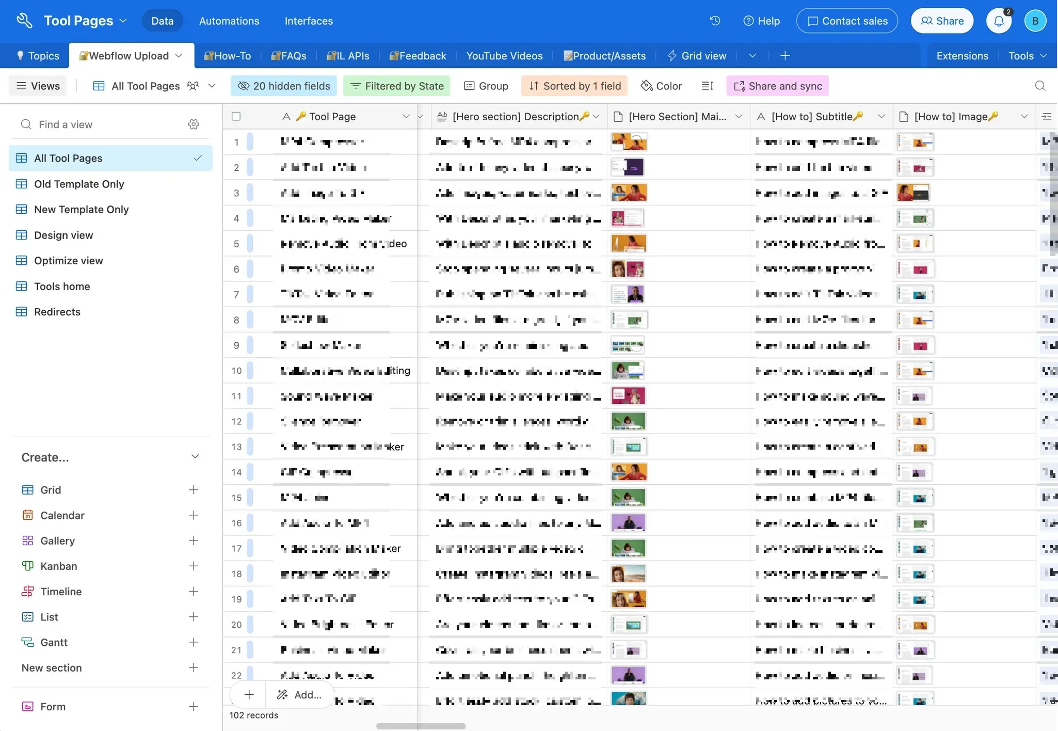1058x731 pixels.
Task: Click the Contact sales button
Action: [x=847, y=21]
